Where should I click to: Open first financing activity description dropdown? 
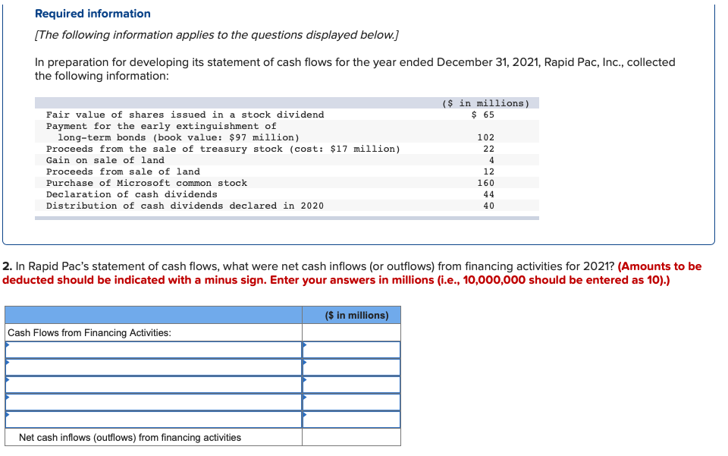click(x=154, y=350)
